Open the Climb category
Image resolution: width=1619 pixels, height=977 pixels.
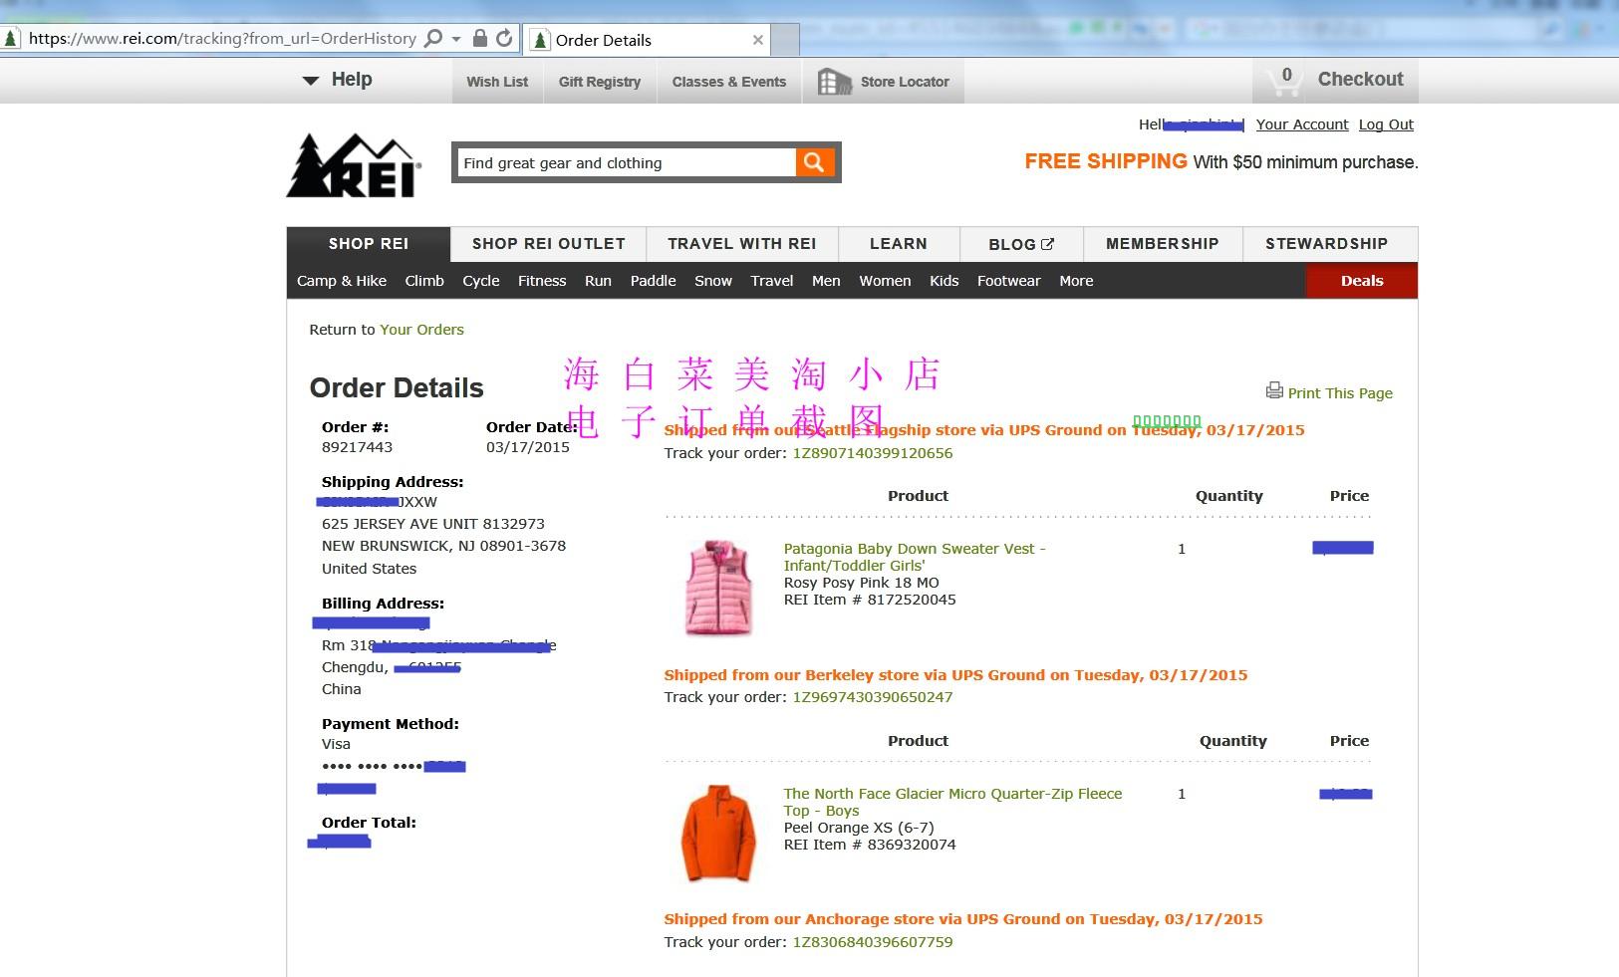(424, 281)
